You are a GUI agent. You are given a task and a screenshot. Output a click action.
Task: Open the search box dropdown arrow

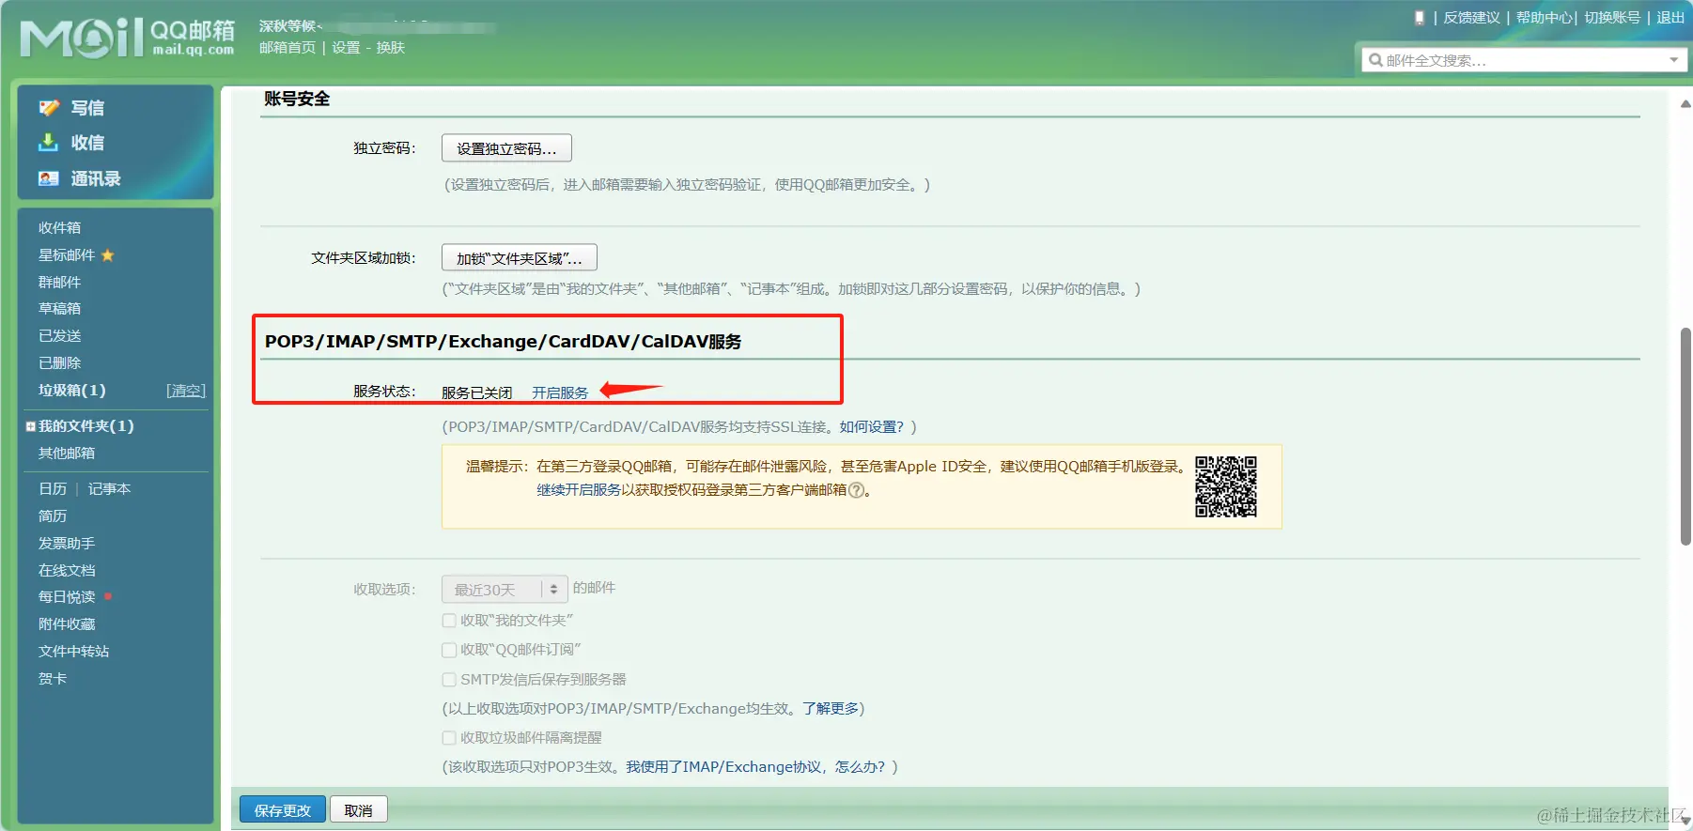pos(1673,60)
